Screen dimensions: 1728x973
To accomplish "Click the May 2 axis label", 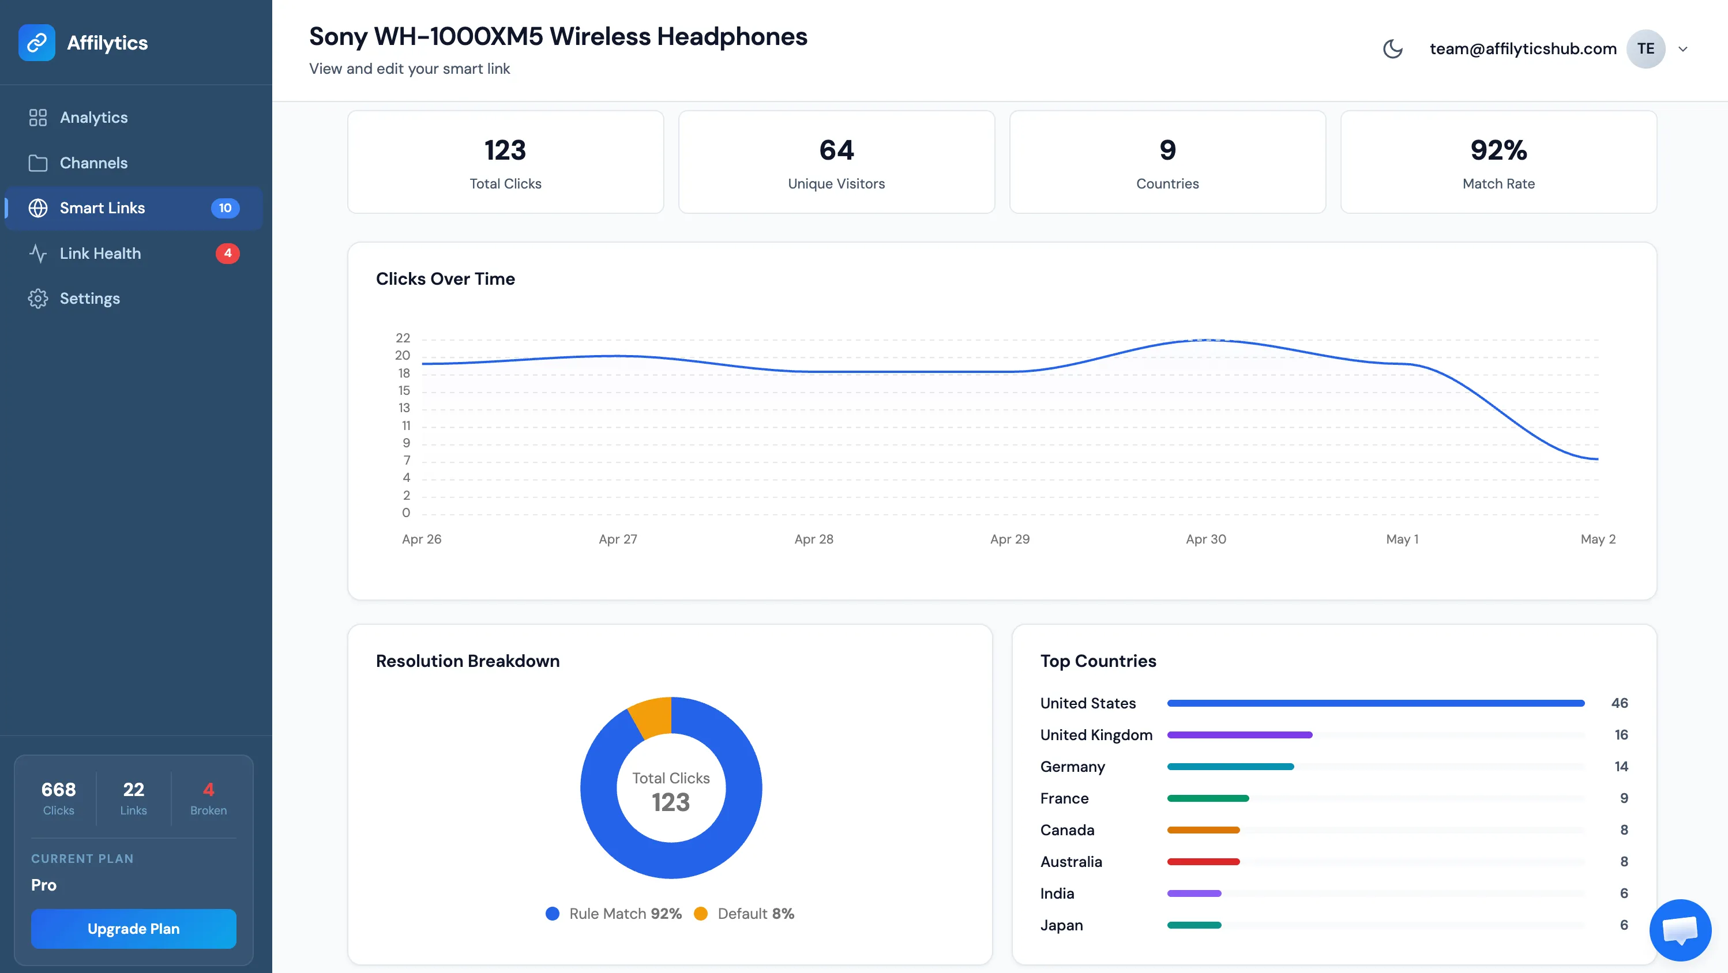I will tap(1598, 539).
